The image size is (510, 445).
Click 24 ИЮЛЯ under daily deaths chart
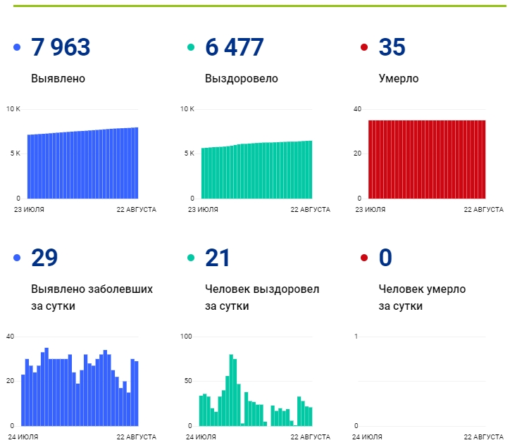pos(367,437)
